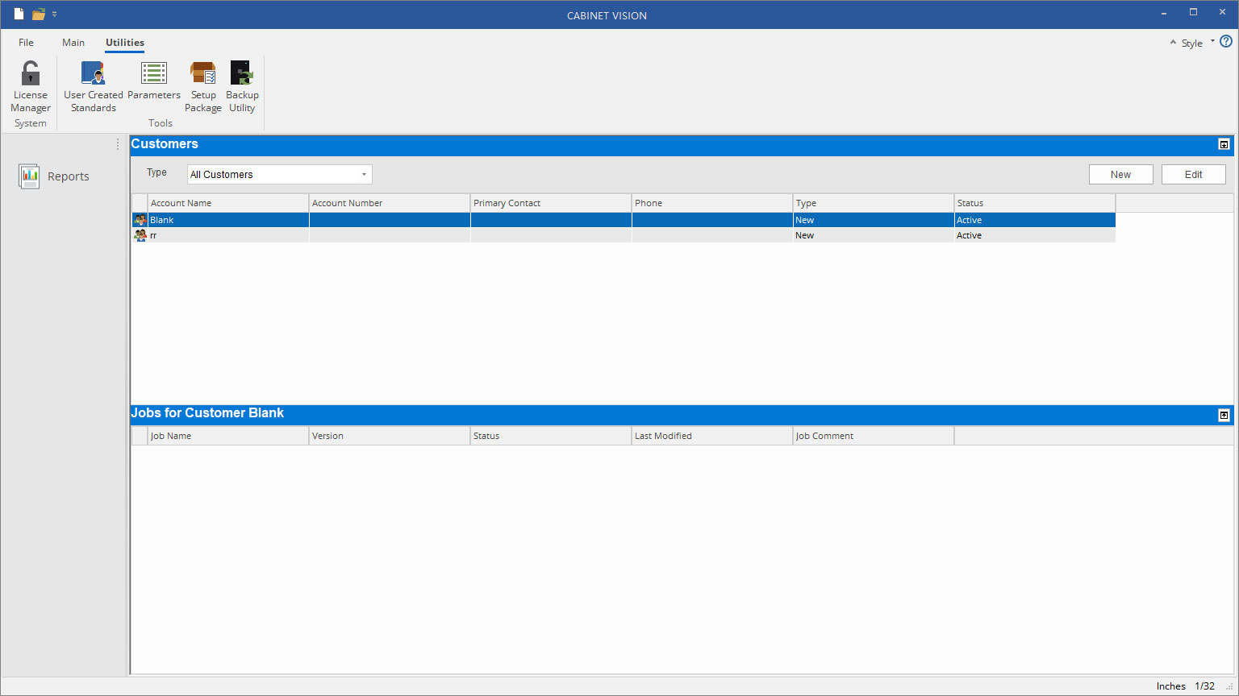Open the License Manager
The height and width of the screenshot is (696, 1239).
point(30,85)
